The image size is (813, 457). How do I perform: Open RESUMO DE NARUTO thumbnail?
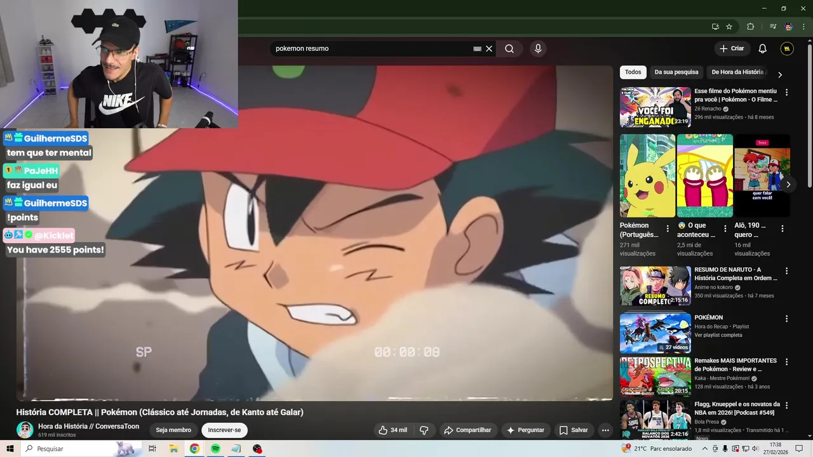tap(655, 286)
